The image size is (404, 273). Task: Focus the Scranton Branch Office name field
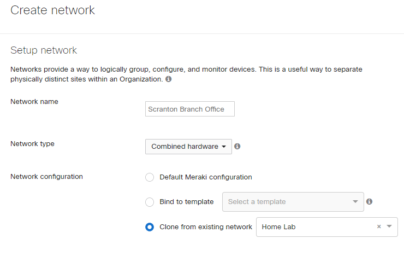click(189, 109)
